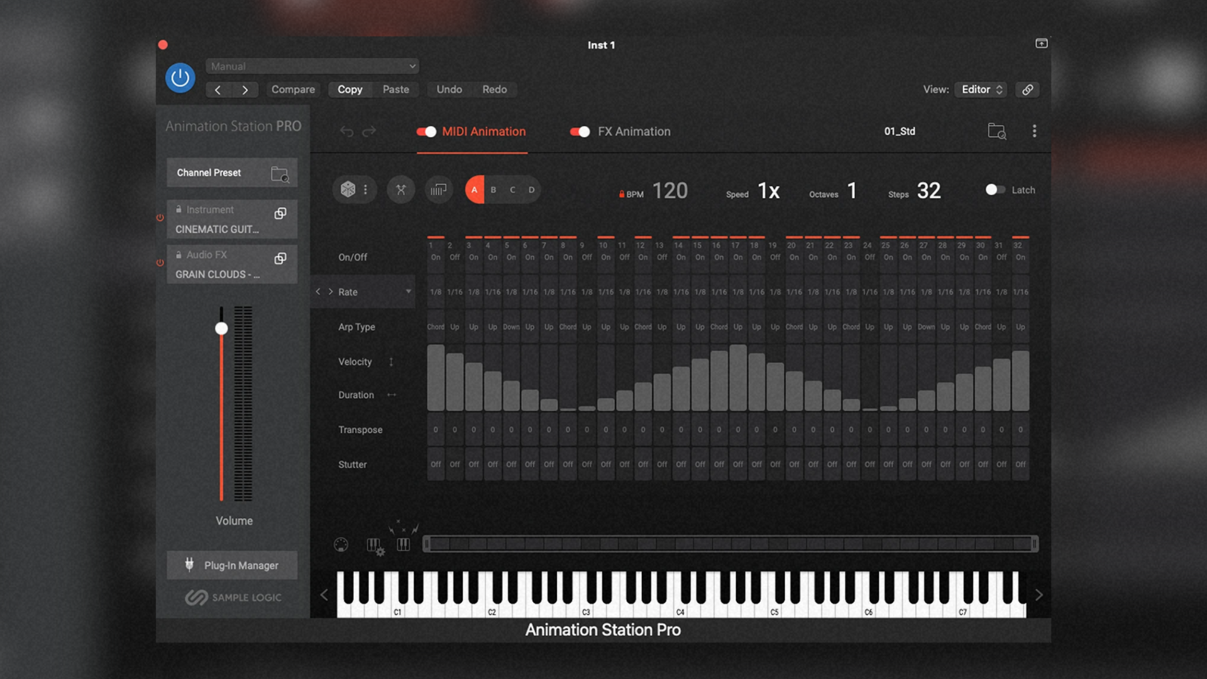Click the MIDI connector icon
This screenshot has width=1207, height=679.
(x=341, y=544)
